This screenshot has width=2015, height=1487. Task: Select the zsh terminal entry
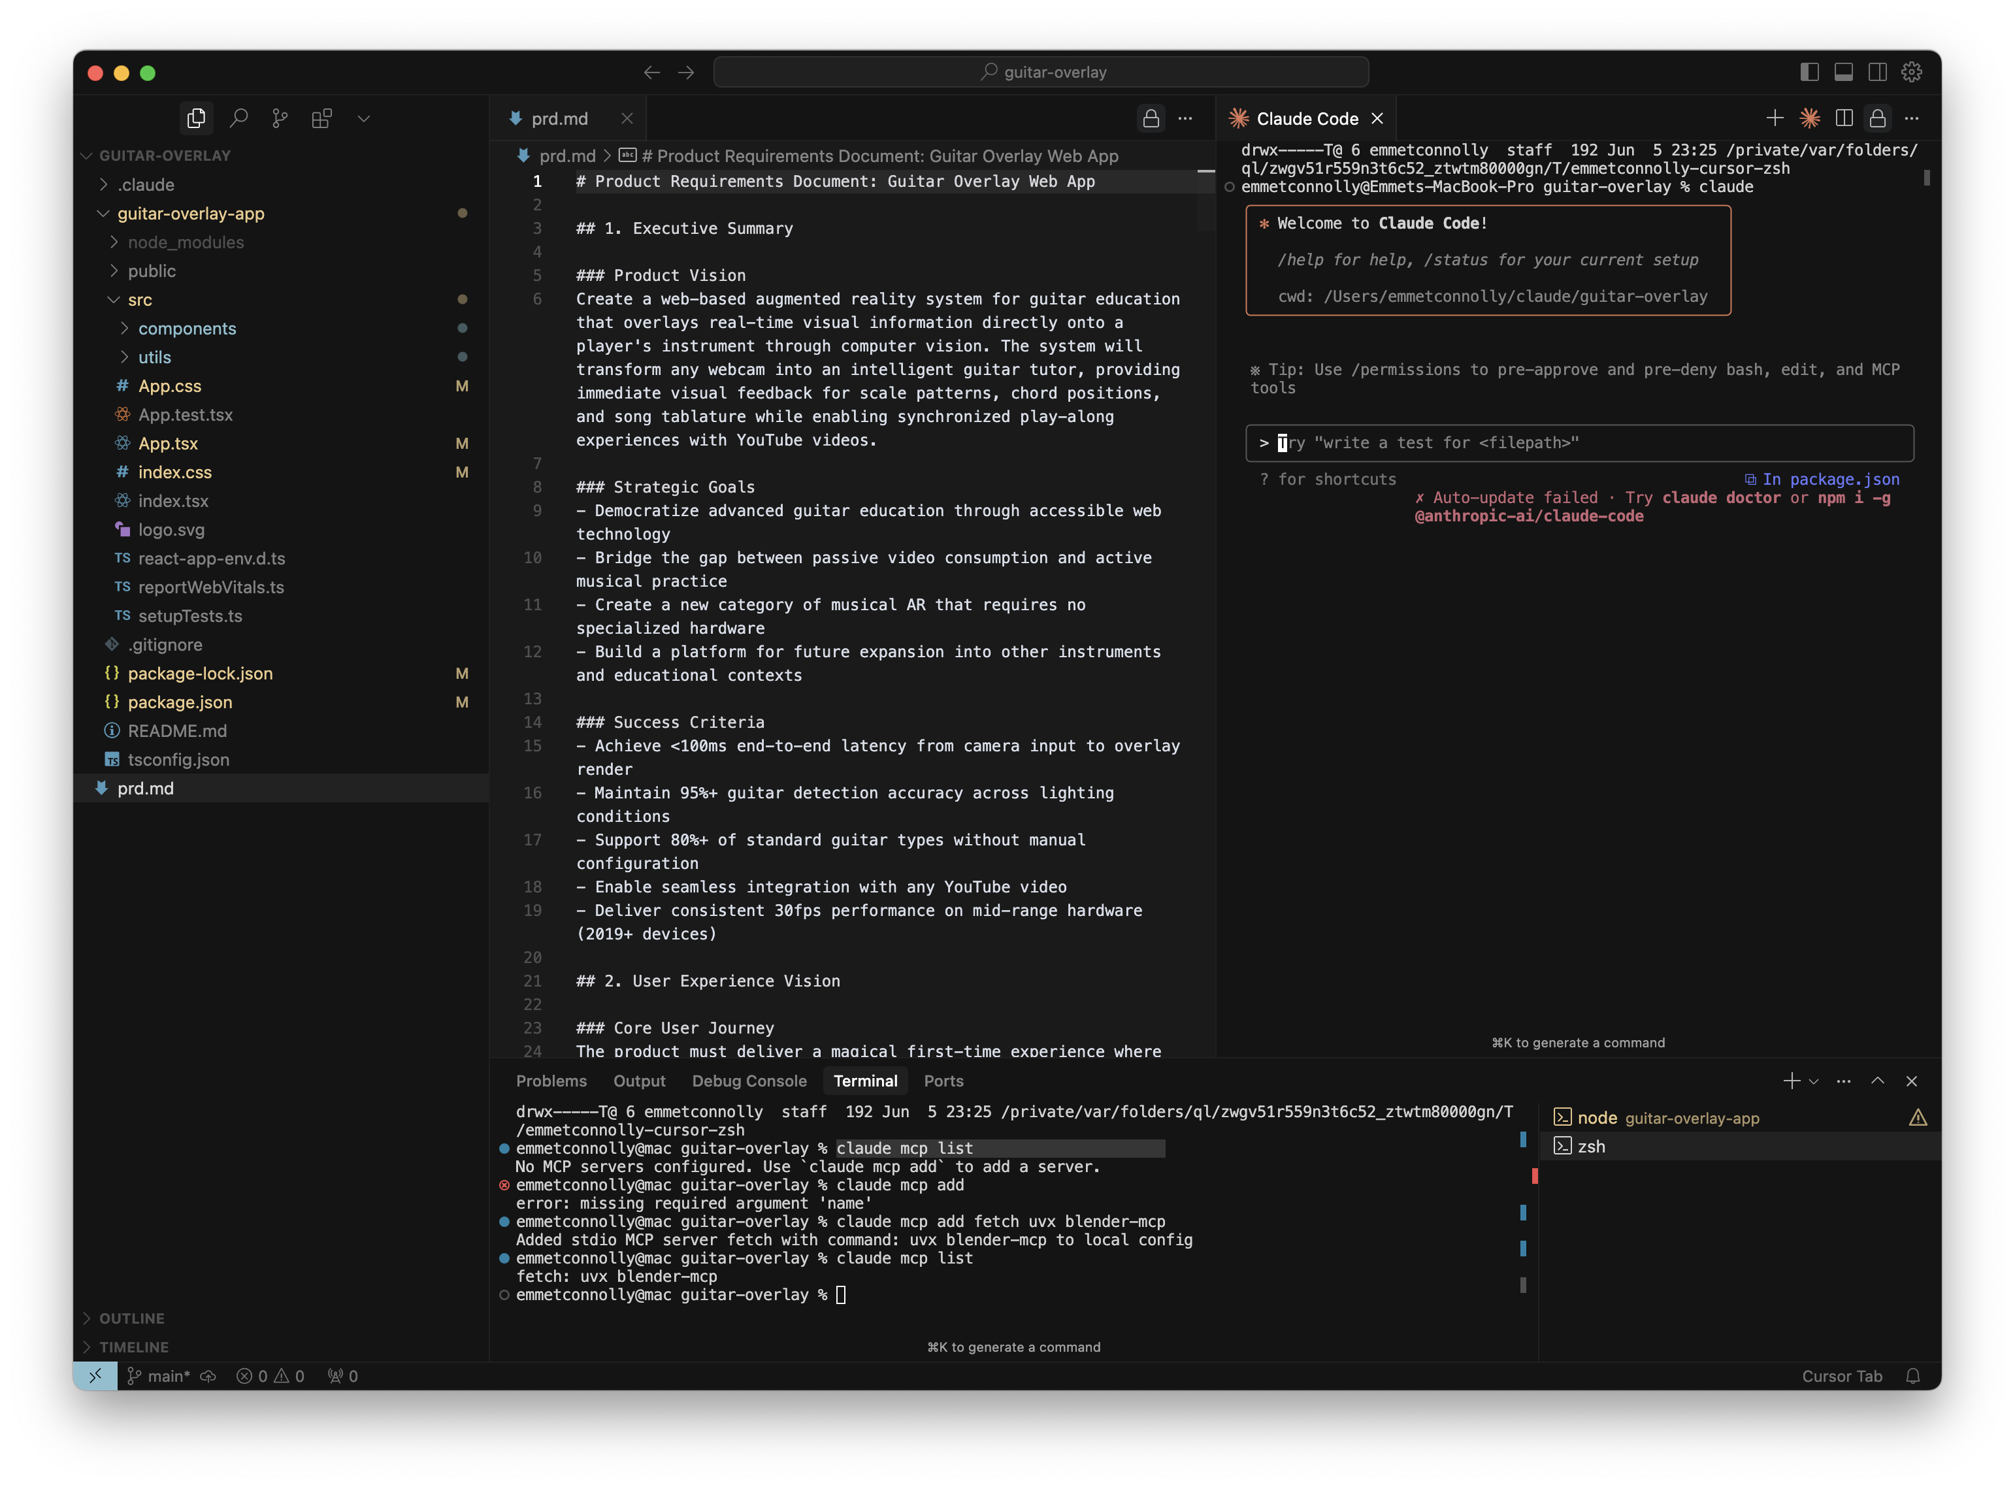(1739, 1146)
